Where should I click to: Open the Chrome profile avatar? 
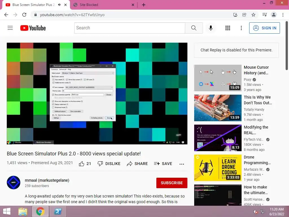point(274,15)
